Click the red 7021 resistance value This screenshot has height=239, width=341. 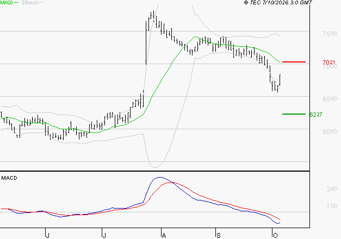pyautogui.click(x=329, y=62)
